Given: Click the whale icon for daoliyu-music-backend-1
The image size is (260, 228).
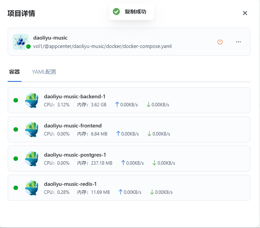Looking at the screenshot, I should click(x=31, y=100).
